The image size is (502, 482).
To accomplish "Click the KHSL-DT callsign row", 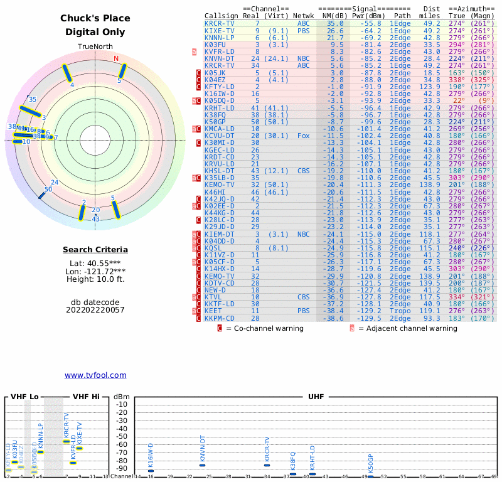I will [219, 171].
